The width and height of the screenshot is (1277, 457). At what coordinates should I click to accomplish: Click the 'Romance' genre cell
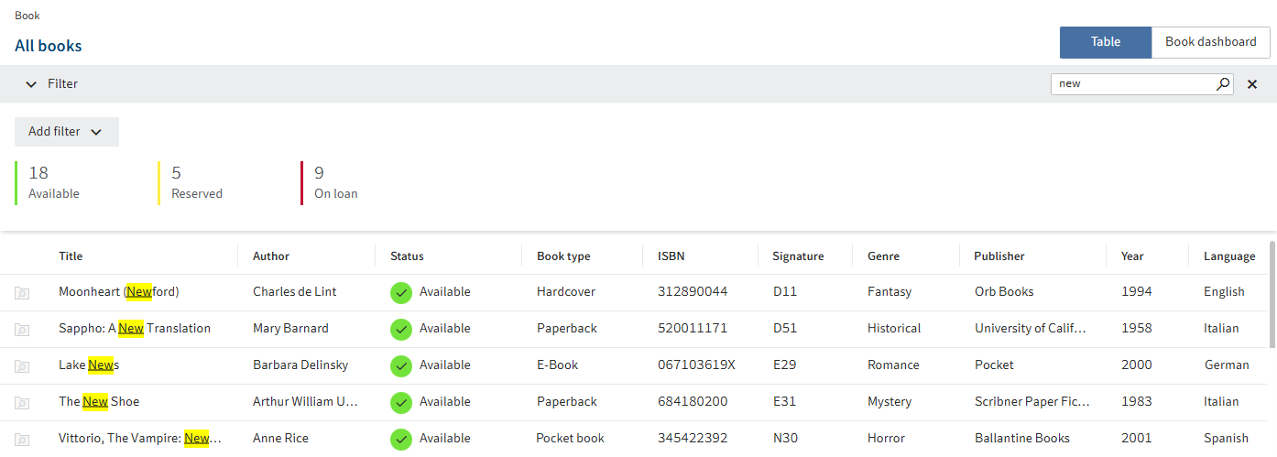(893, 365)
